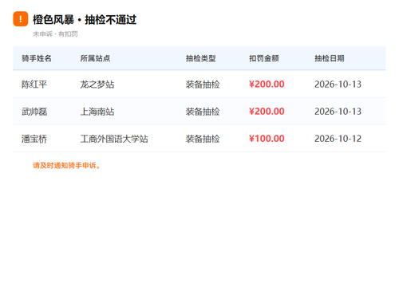Click the 抽检类型 column header

(201, 58)
